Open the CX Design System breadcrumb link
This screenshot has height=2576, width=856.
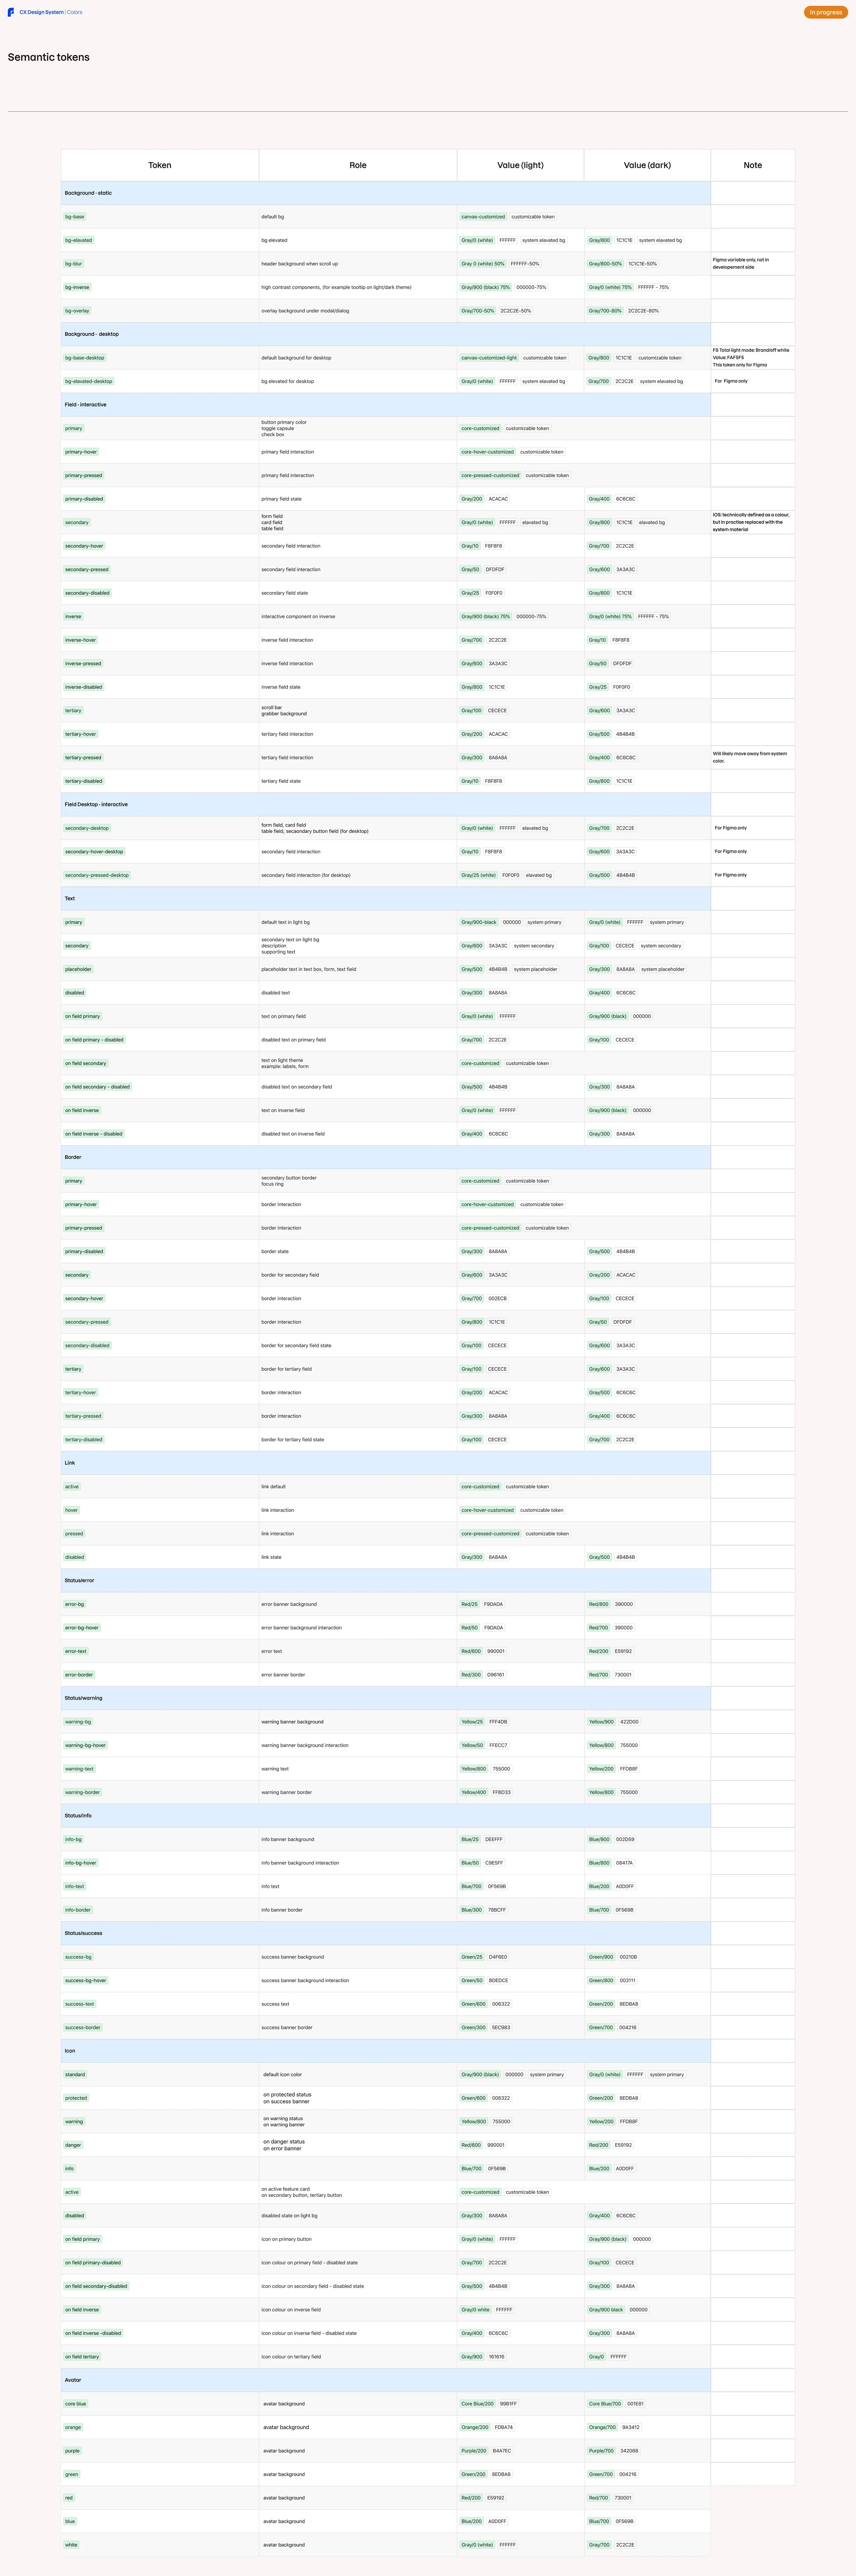point(41,12)
